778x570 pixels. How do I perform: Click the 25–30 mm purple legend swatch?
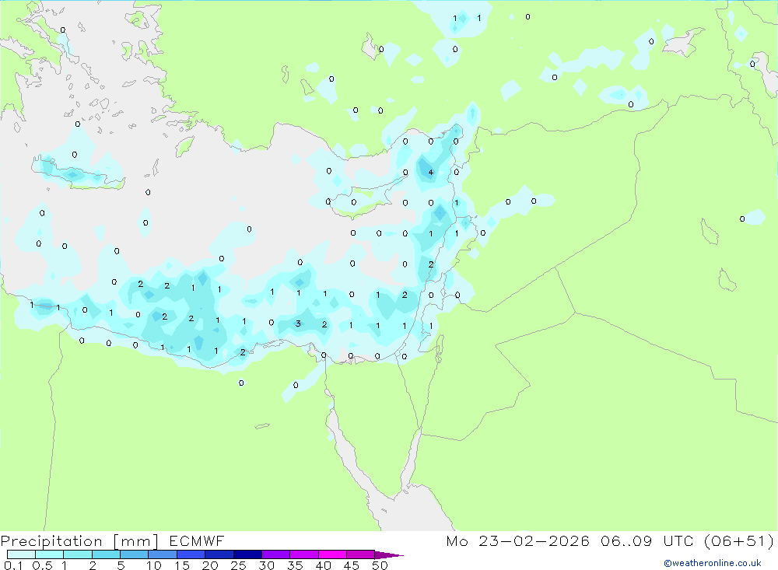coord(247,554)
